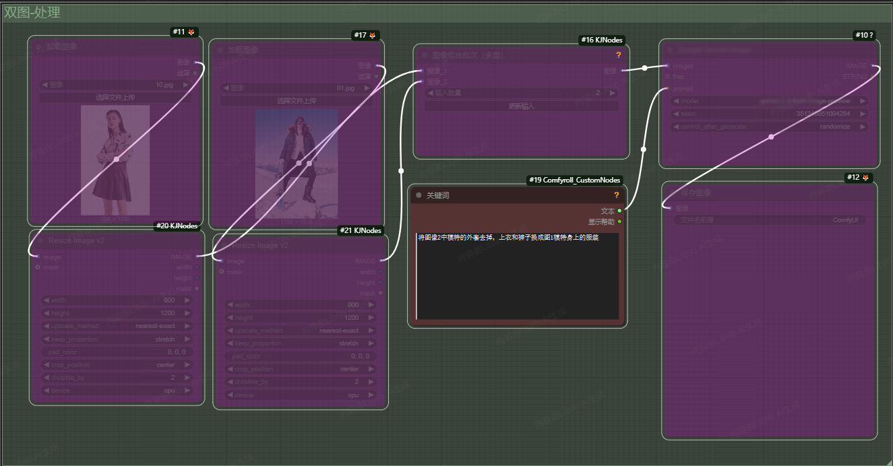Toggle collapse dot on 图像组合批次 node
The image size is (893, 466).
point(425,55)
